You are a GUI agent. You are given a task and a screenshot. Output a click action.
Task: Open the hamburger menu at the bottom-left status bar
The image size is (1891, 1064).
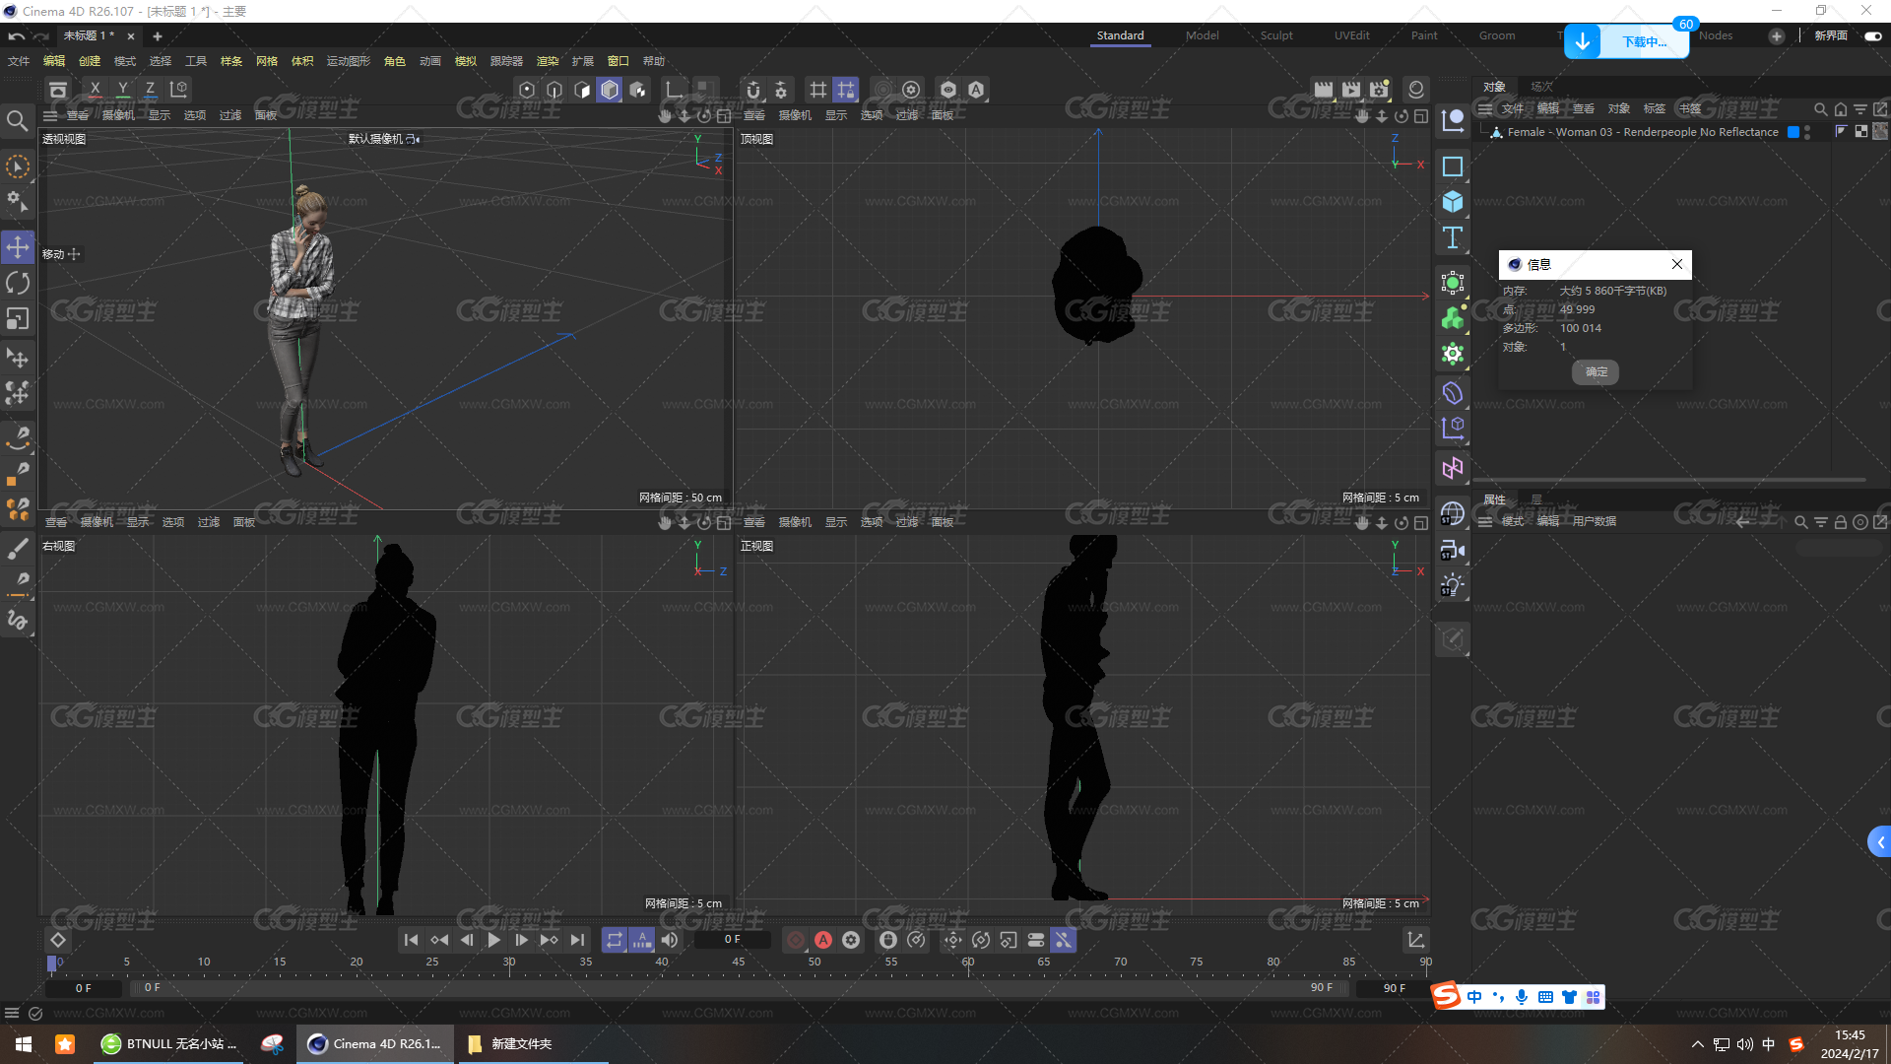(x=12, y=1013)
